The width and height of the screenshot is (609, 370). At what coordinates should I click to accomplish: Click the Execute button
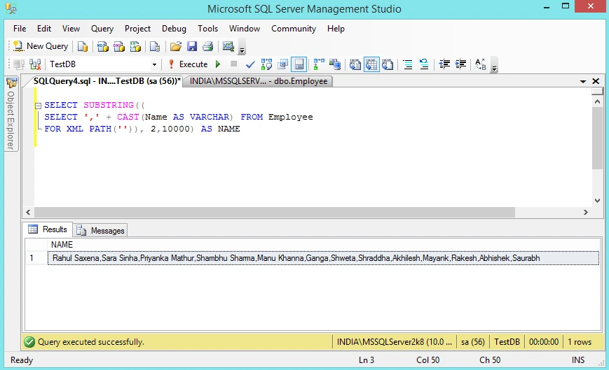[x=189, y=64]
